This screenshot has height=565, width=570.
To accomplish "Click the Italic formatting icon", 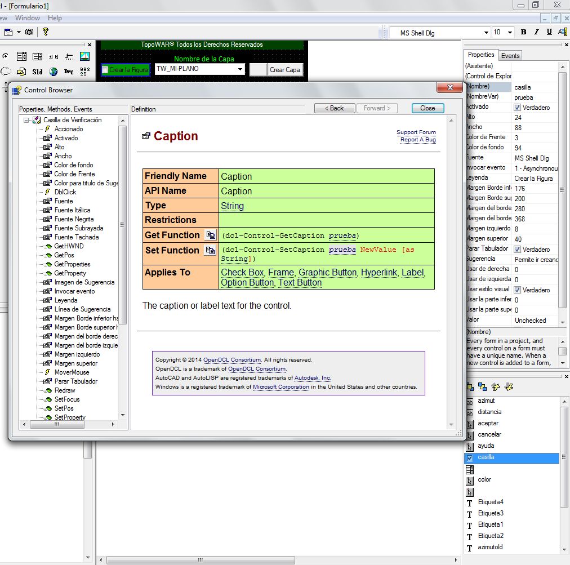I will pyautogui.click(x=536, y=32).
